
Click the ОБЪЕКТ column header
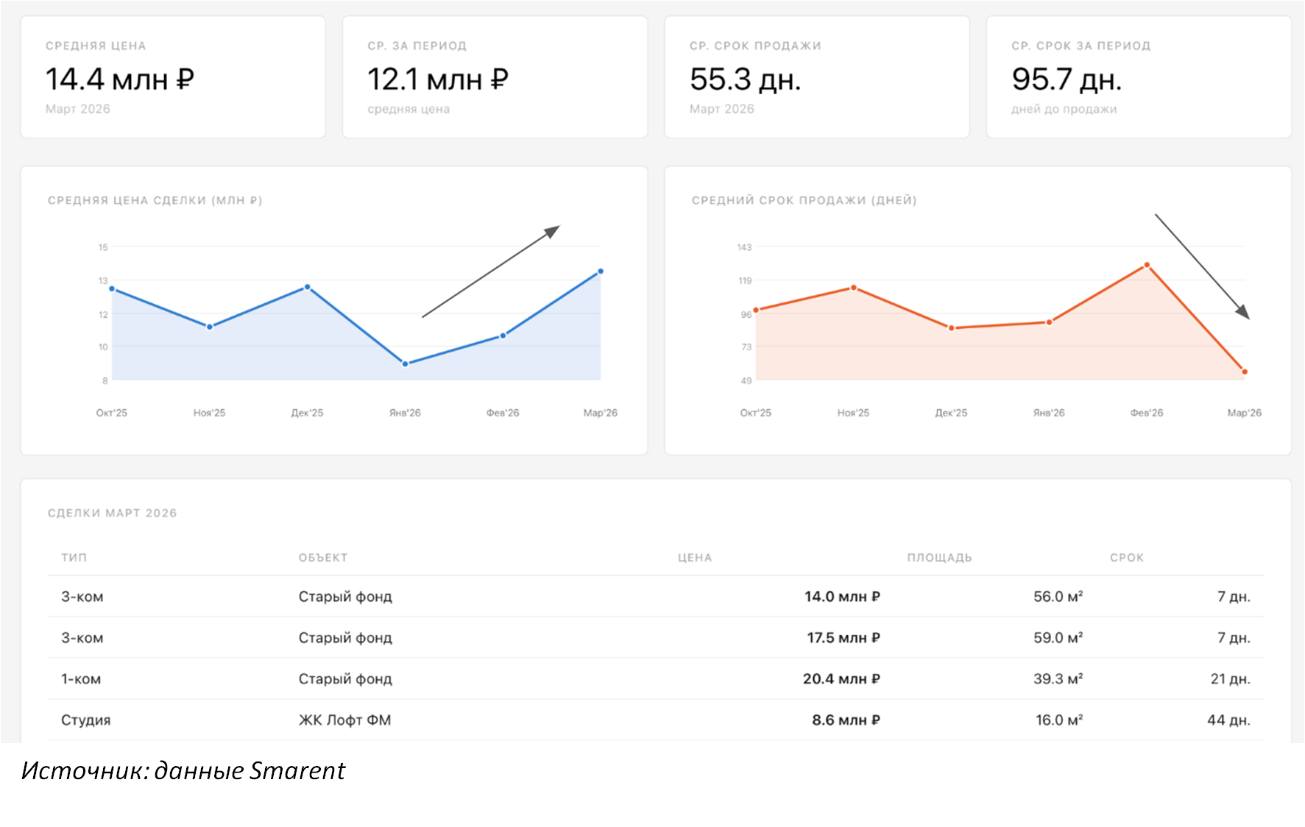coord(323,558)
